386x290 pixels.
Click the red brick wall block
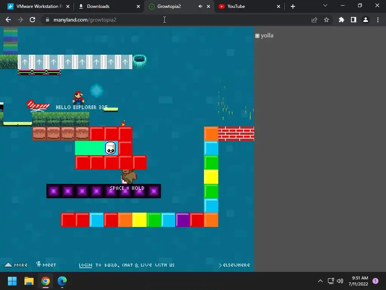(x=236, y=134)
